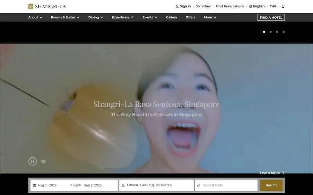Open the Offers page
Viewport: 313px width, 195px height.
coord(191,17)
